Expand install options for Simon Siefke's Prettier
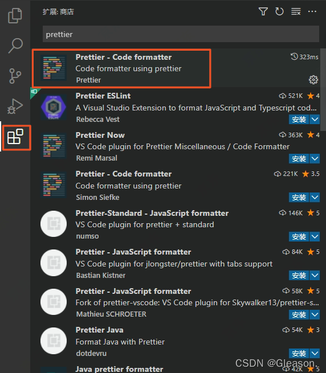Viewport: 326px width, 373px height. coord(315,198)
